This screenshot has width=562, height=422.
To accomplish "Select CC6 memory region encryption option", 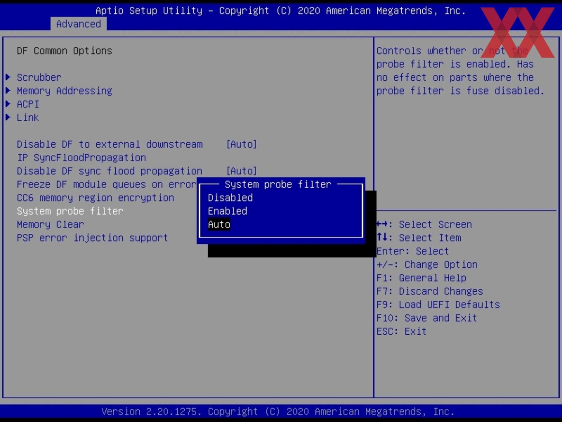I will click(x=95, y=198).
